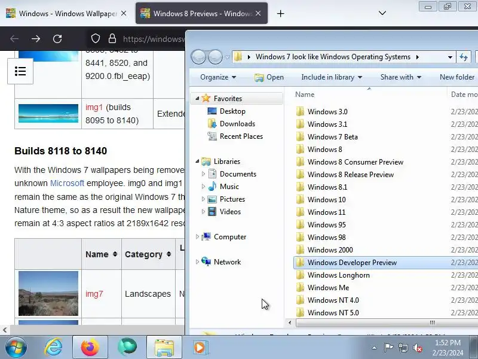Select the Windows 3.0 folder
This screenshot has height=359, width=478.
pyautogui.click(x=327, y=112)
